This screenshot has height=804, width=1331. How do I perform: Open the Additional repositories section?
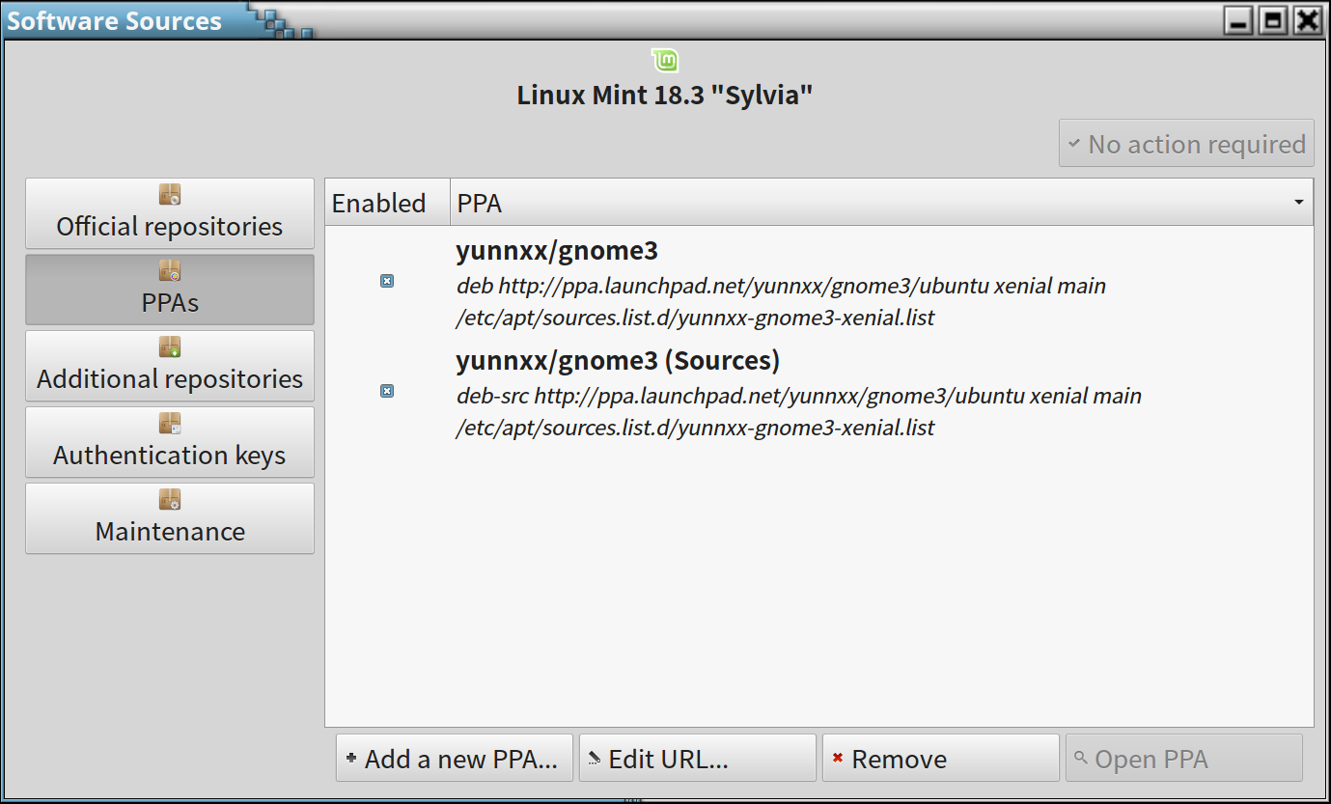170,366
